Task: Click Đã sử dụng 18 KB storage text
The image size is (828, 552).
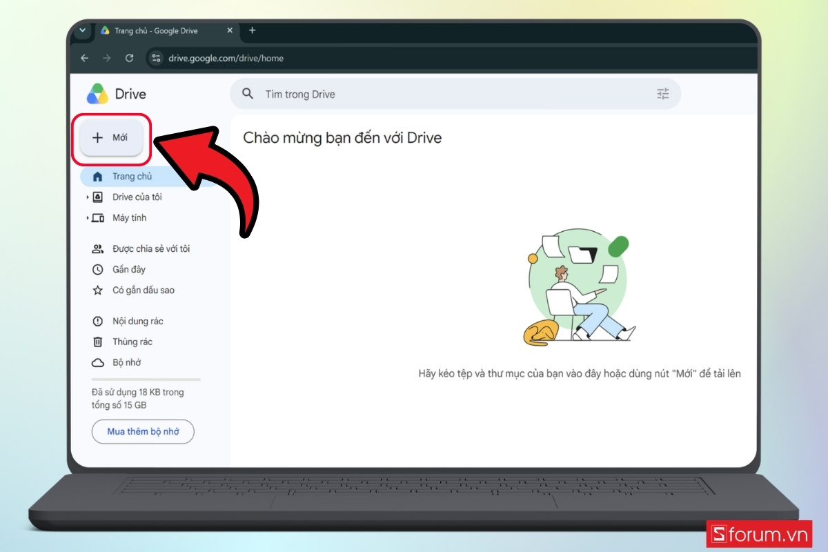Action: click(x=138, y=399)
